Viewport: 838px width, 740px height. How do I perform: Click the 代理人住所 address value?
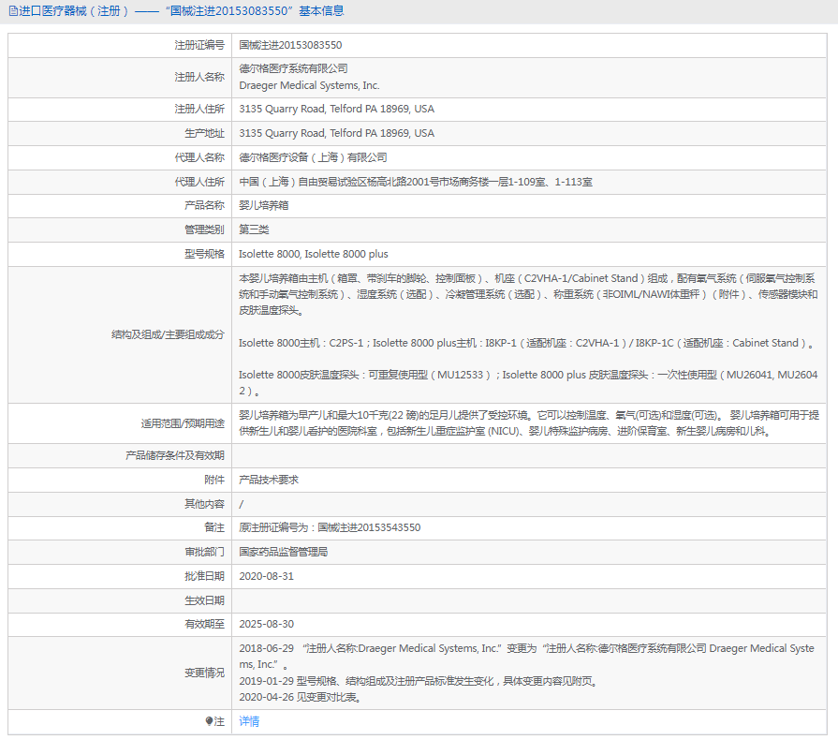point(415,182)
